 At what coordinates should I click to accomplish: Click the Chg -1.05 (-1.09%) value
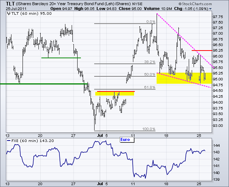tap(191, 8)
